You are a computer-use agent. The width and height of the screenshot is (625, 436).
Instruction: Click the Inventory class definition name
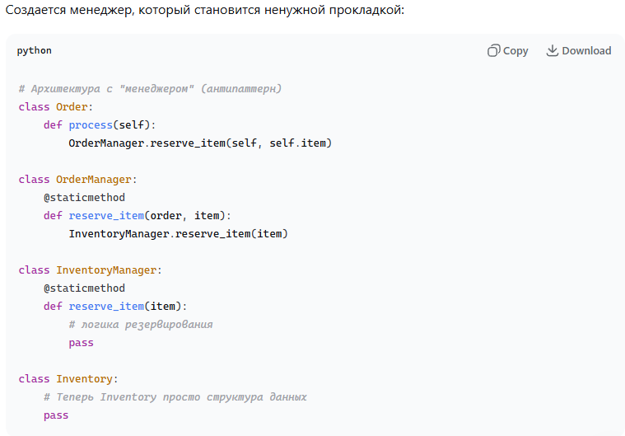84,379
